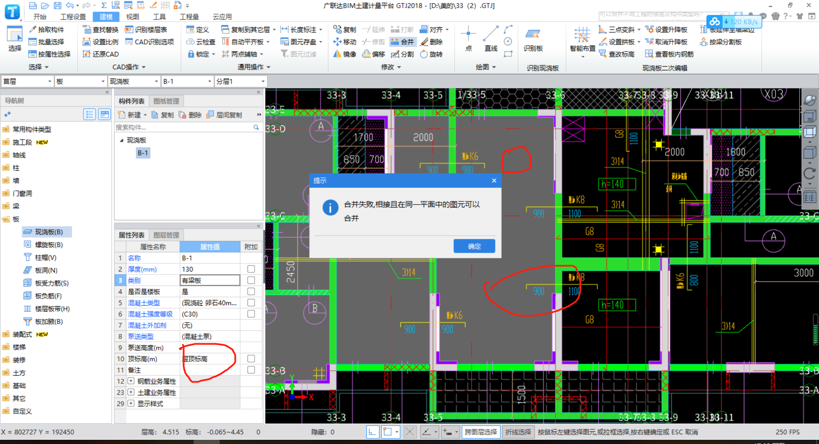Click 删除 in component list toolbar

coord(190,115)
